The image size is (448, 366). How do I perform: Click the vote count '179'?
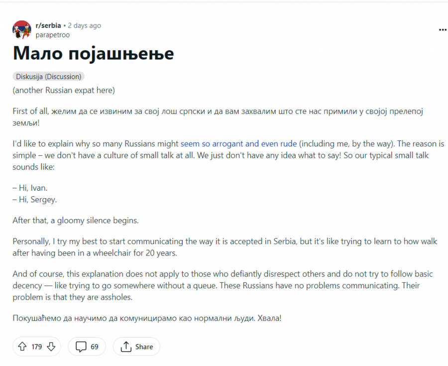[x=36, y=347]
